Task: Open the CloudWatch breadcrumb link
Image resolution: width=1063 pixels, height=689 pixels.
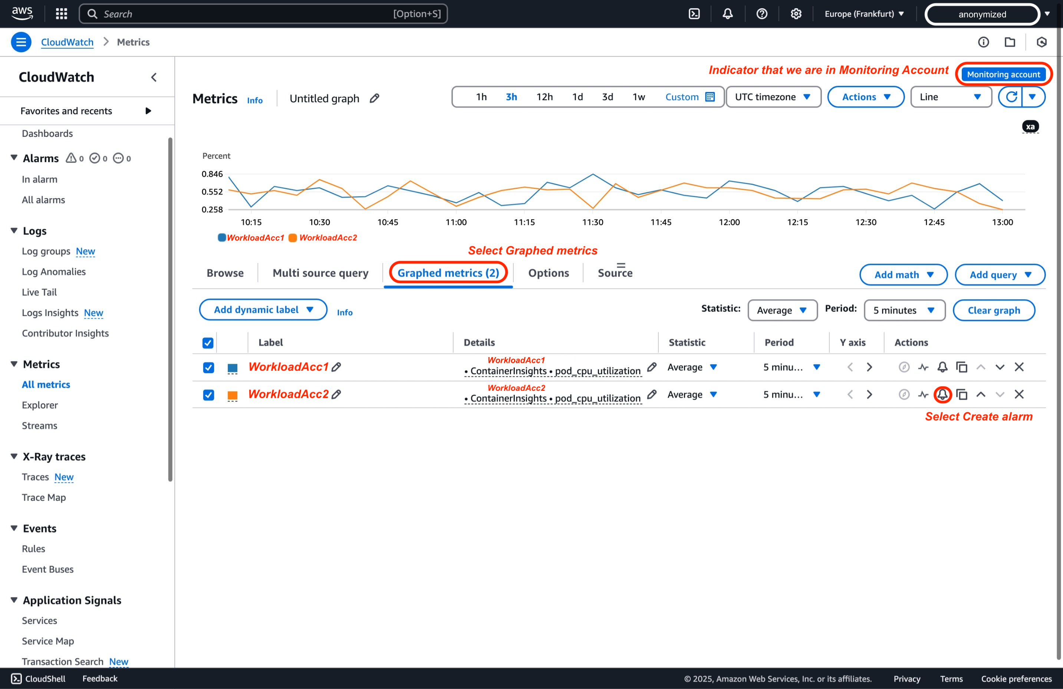Action: tap(67, 42)
